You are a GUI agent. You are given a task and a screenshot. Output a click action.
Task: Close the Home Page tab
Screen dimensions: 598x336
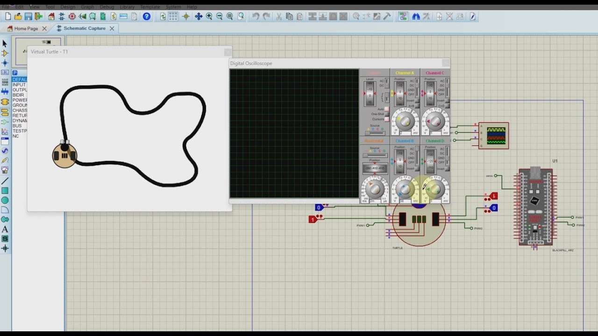coord(44,28)
